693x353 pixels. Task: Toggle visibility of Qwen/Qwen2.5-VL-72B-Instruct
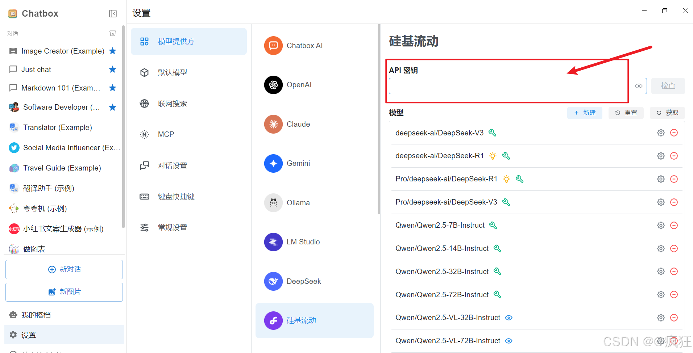(509, 341)
